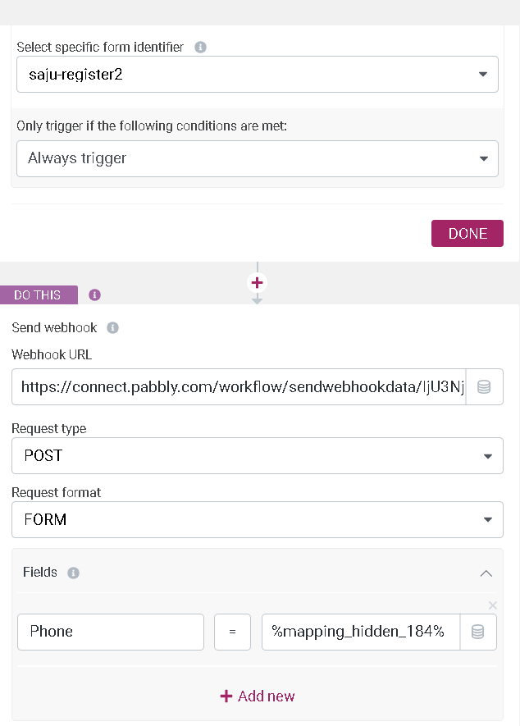Click the equals sign operator box

click(232, 632)
